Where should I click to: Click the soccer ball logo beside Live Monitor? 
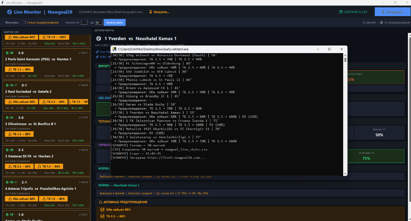[x=9, y=12]
